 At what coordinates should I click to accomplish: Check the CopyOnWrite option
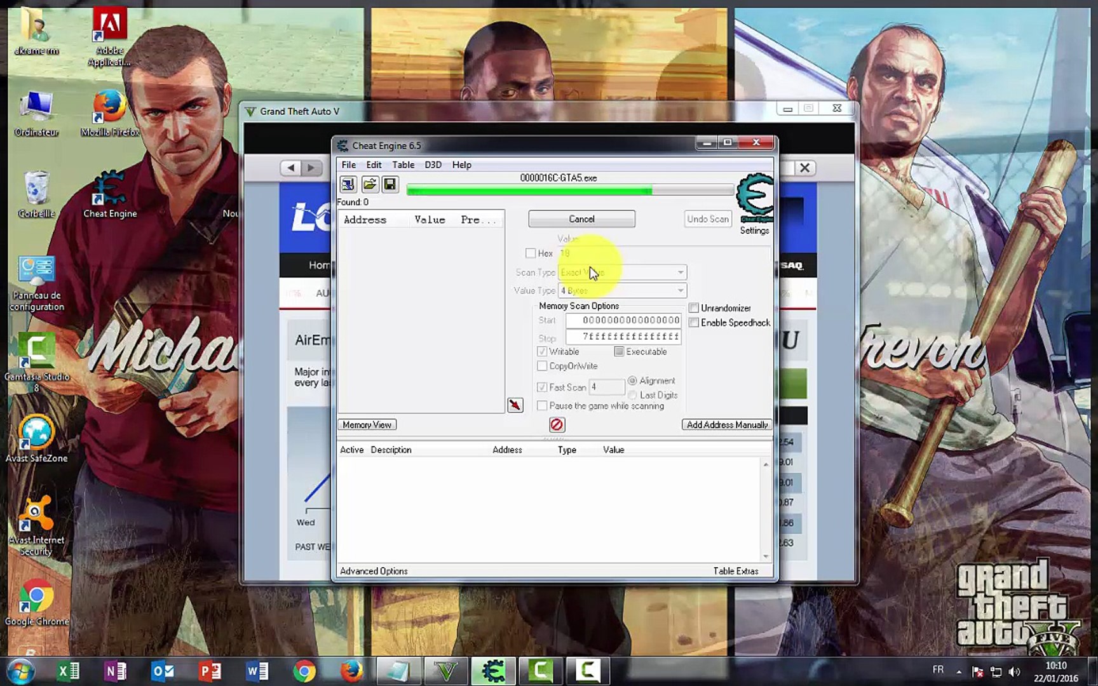542,367
